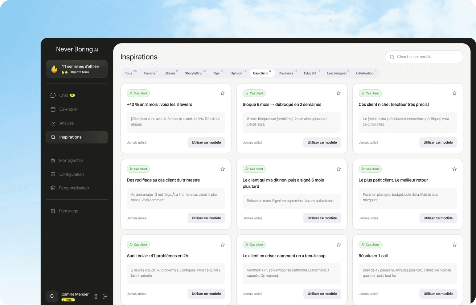The width and height of the screenshot is (476, 305).
Task: Click the IA badge next to Chat
Action: coord(72,95)
